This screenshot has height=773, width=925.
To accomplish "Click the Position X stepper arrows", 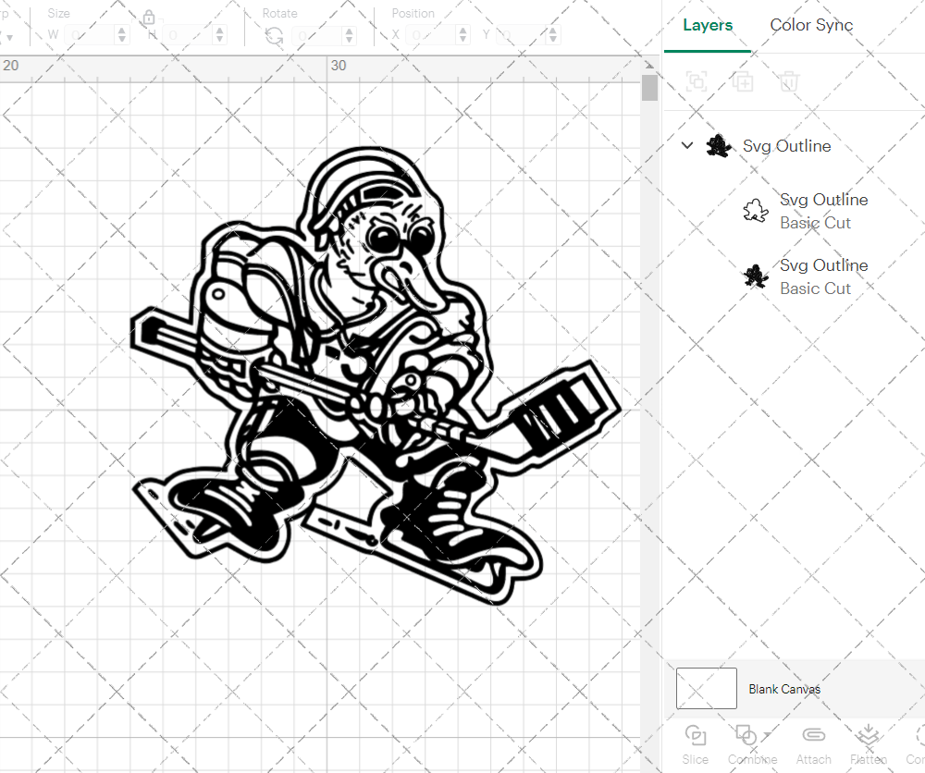I will [x=462, y=35].
